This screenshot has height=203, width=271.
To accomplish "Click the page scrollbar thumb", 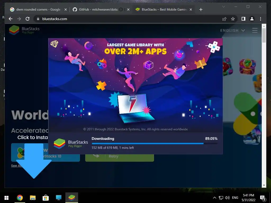I will [264, 35].
